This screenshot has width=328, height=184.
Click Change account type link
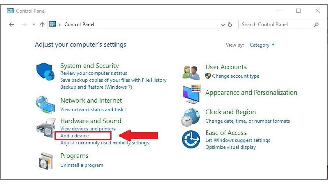[x=235, y=76]
